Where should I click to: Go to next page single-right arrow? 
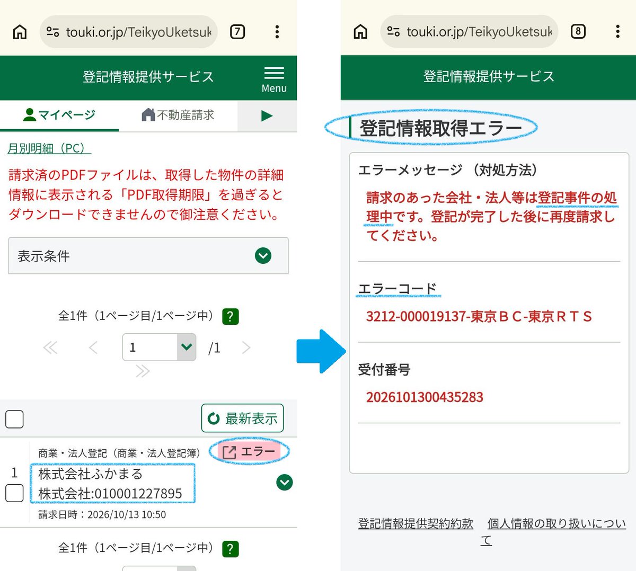pyautogui.click(x=246, y=347)
